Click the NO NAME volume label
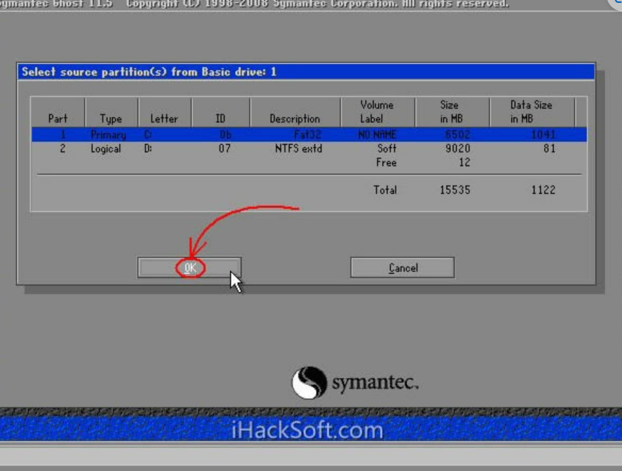The image size is (622, 471). click(377, 134)
